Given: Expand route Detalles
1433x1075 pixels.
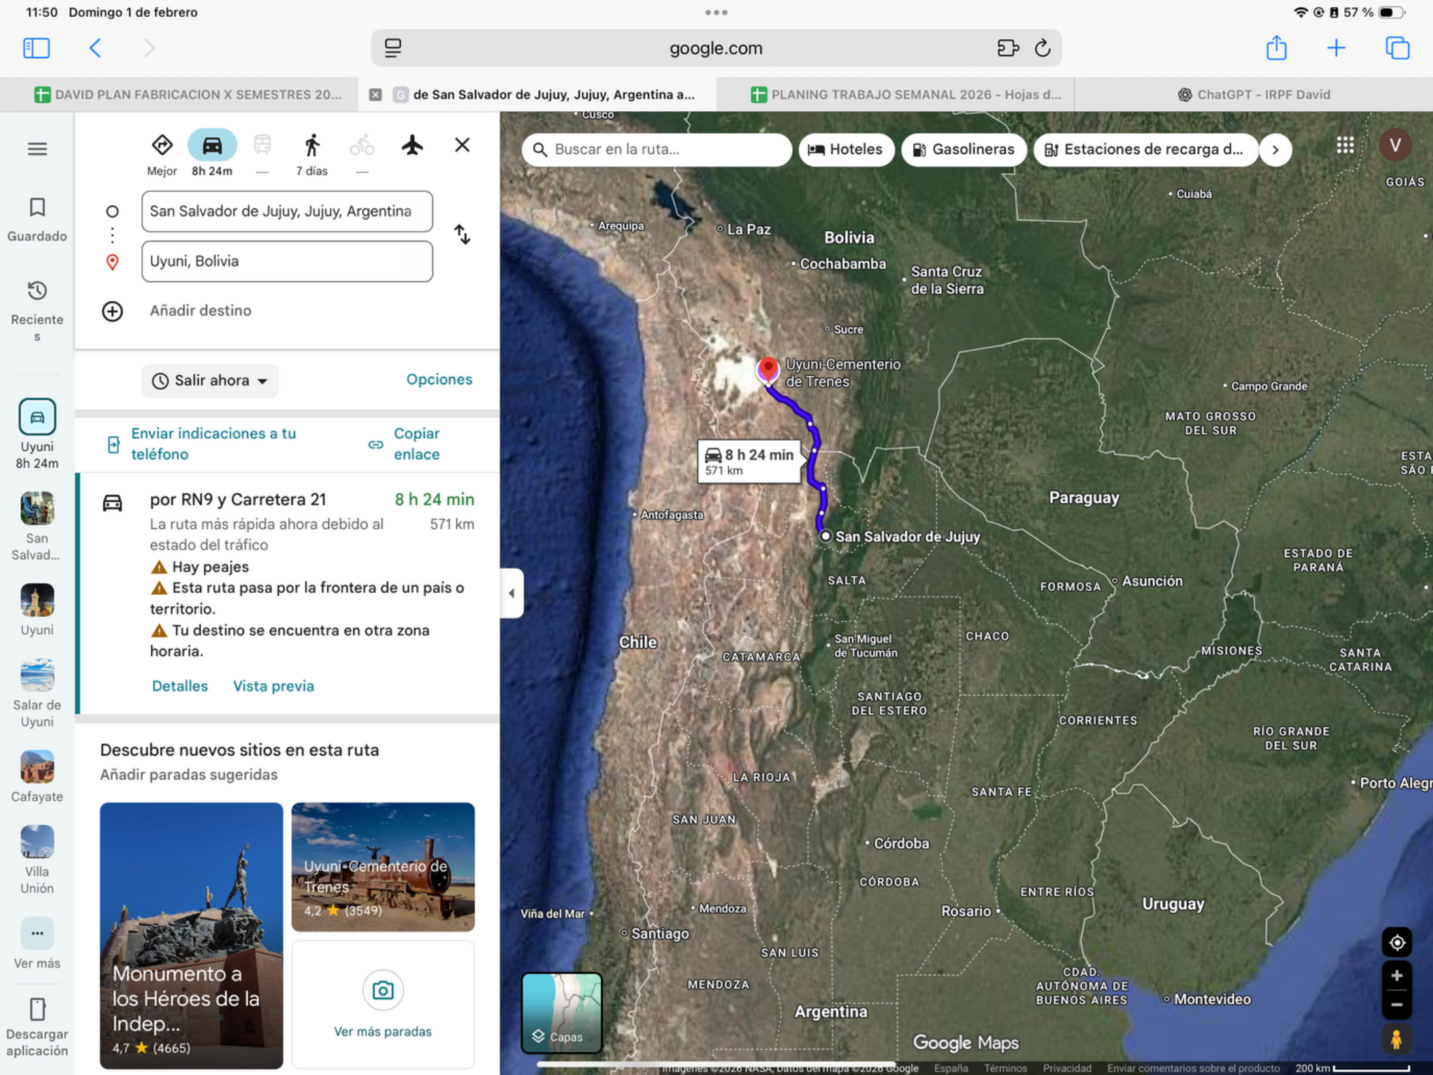Looking at the screenshot, I should (180, 686).
